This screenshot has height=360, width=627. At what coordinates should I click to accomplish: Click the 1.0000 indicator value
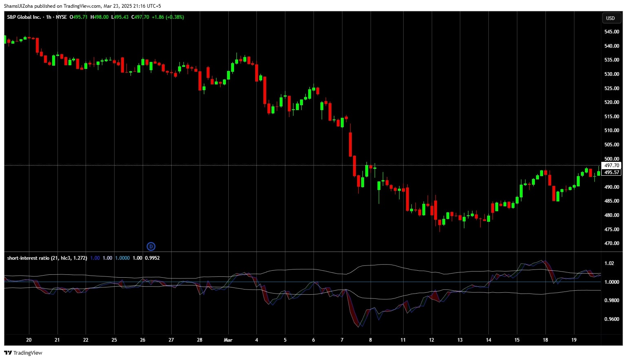(122, 258)
